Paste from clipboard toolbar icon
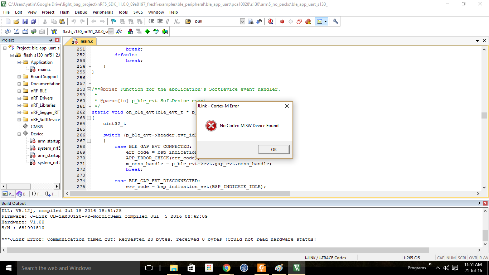Screen dimensions: 489x275 click(x=62, y=21)
